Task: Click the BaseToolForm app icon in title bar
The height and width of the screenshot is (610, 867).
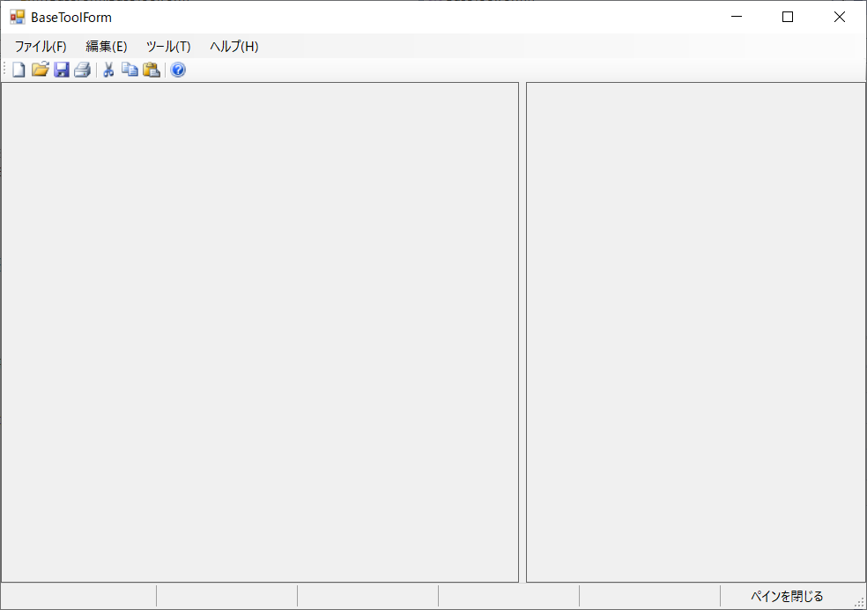Action: pyautogui.click(x=18, y=17)
